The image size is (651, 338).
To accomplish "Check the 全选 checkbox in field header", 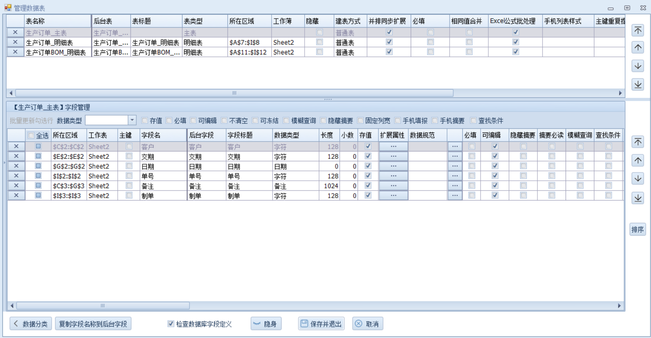I will (x=31, y=135).
